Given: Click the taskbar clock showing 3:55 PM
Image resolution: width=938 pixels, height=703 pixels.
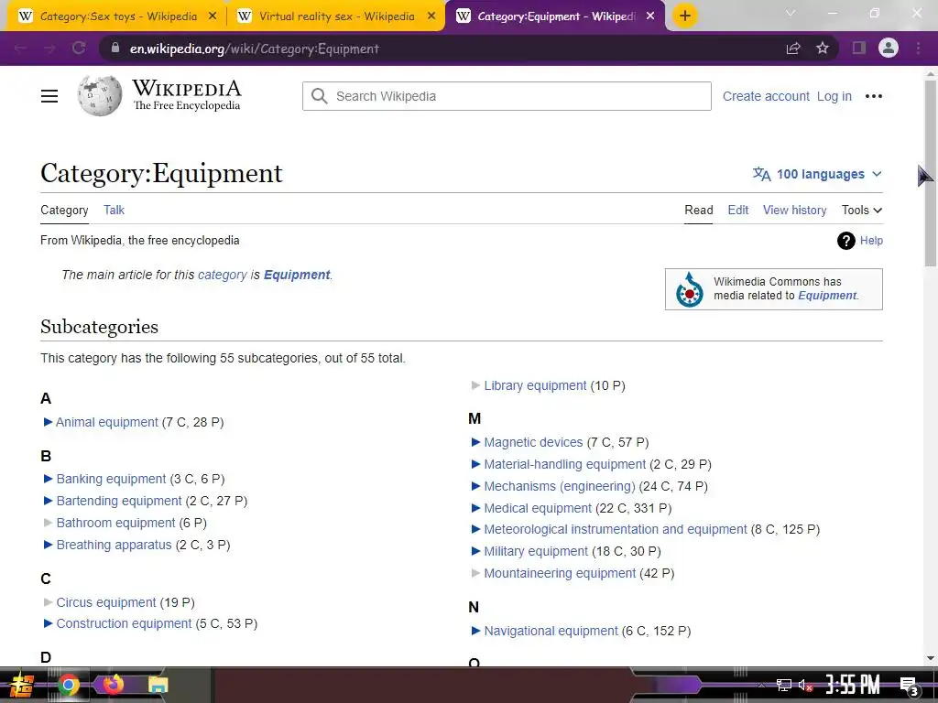Looking at the screenshot, I should (853, 685).
